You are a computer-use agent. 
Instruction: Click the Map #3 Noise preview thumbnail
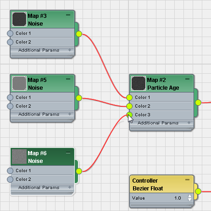19,19
